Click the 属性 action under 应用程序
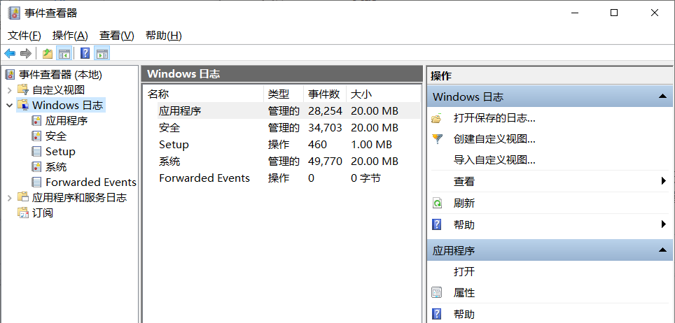 [x=464, y=293]
